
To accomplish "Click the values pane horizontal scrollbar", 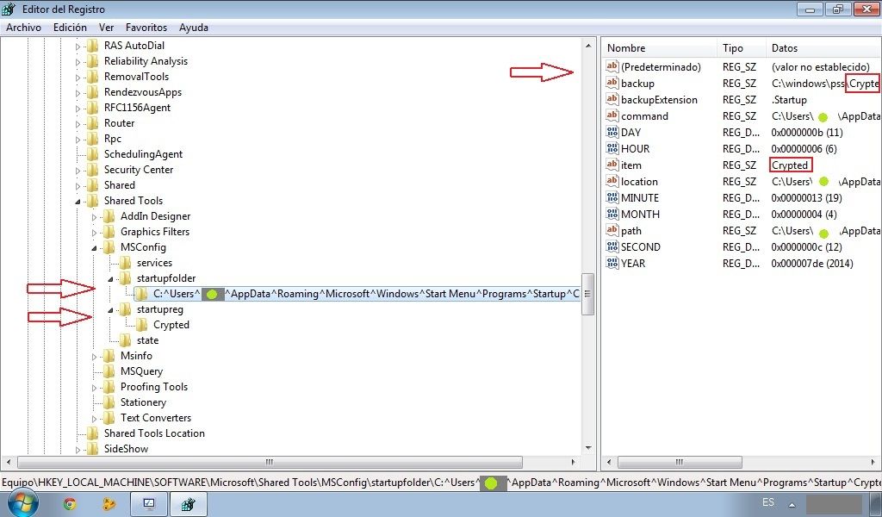I will [x=680, y=462].
